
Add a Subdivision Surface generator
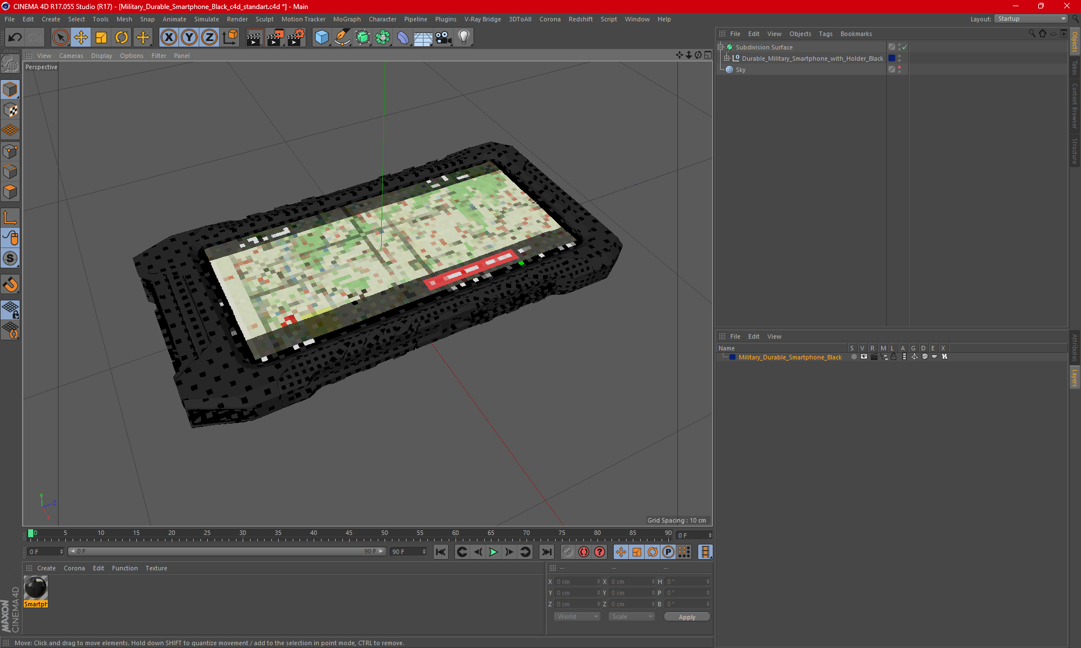(x=363, y=38)
